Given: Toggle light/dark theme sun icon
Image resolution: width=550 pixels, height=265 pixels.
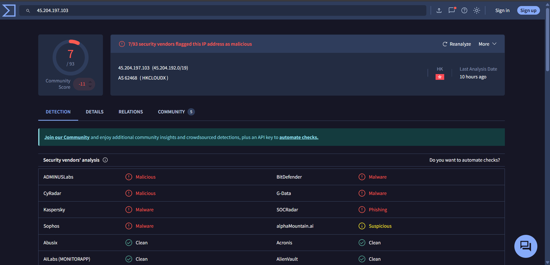Looking at the screenshot, I should click(477, 11).
